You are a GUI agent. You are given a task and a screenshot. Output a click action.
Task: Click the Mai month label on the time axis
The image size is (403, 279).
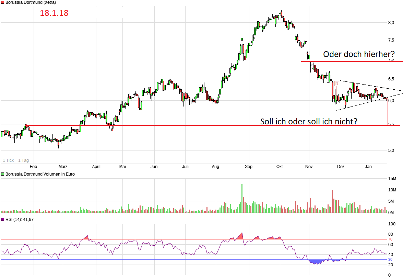point(122,167)
